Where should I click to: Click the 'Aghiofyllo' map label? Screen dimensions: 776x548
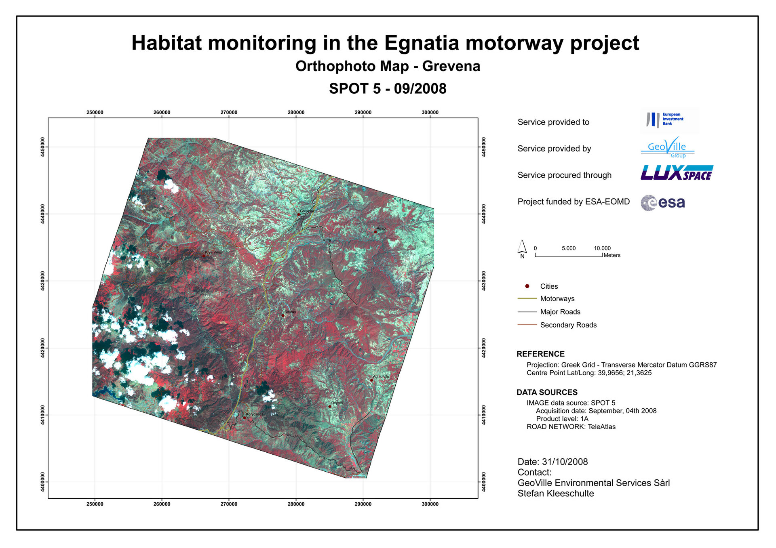pyautogui.click(x=381, y=377)
